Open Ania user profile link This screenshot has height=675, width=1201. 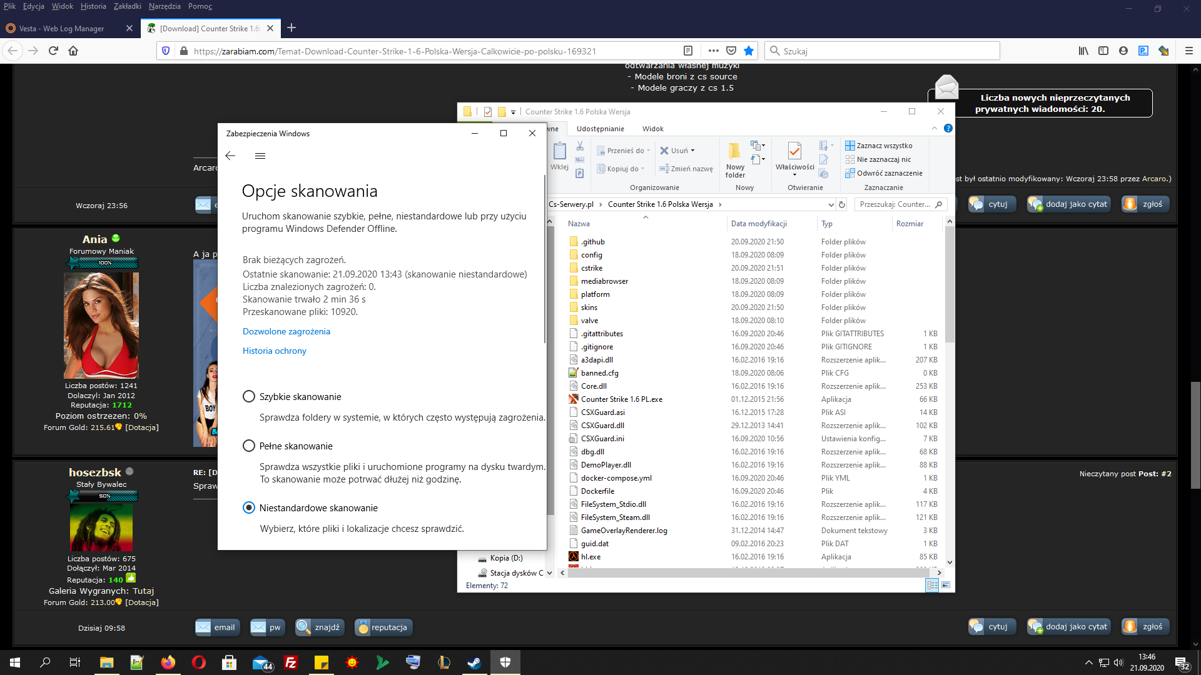(94, 239)
